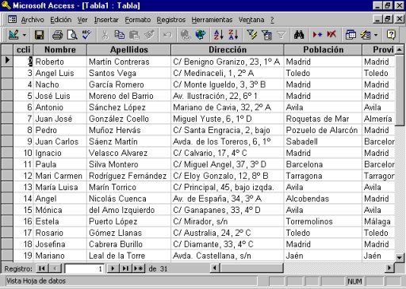Select the row selector for Roberto
Image resolution: width=406 pixels, height=289 pixels.
point(7,62)
